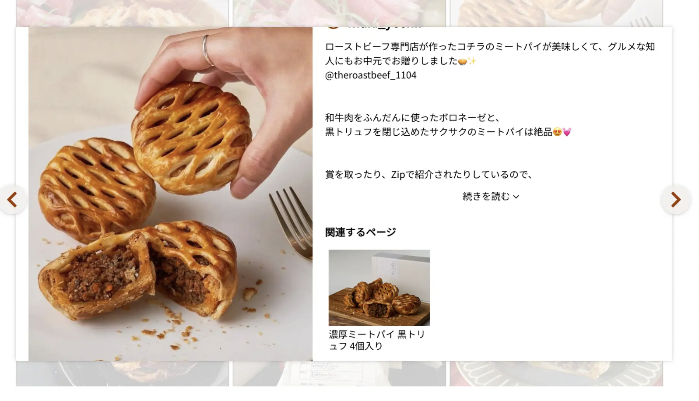The width and height of the screenshot is (699, 401).
Task: Expand the post text via 続きを読む
Action: click(x=491, y=197)
